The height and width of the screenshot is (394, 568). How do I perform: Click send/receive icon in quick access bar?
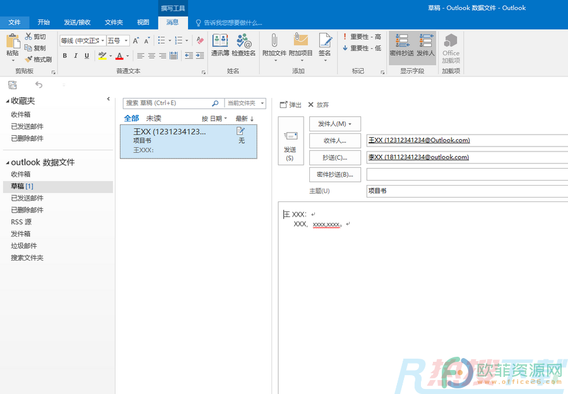click(13, 85)
